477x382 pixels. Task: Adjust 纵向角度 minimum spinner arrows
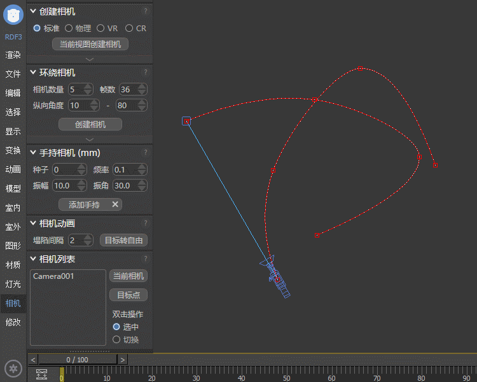pos(94,106)
